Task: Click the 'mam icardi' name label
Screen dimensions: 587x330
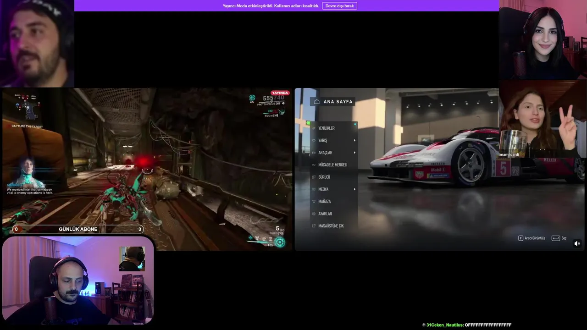Action: coord(509,154)
